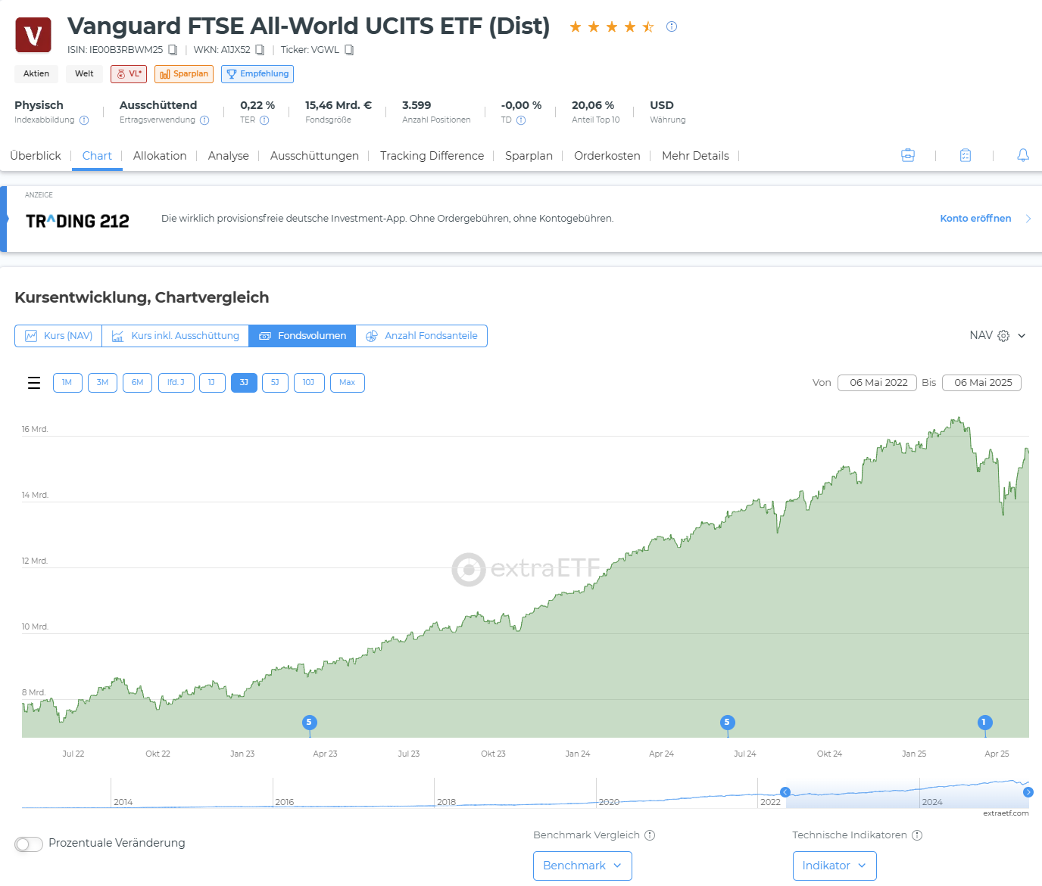Click the Sparplan badge button
Screen dimensions: 1042x886
[x=184, y=74]
